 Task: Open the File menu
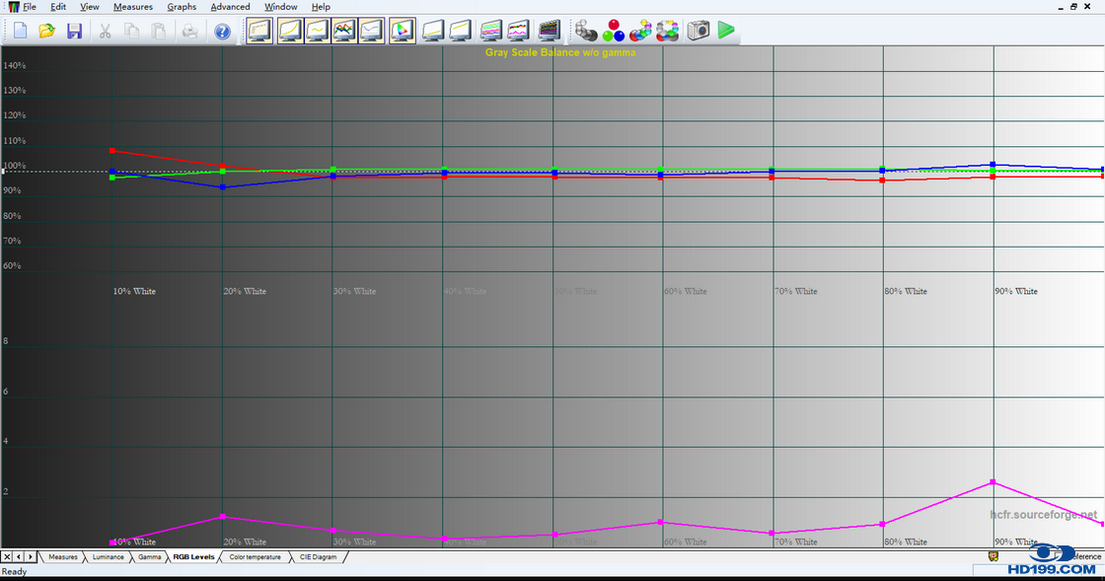click(30, 6)
